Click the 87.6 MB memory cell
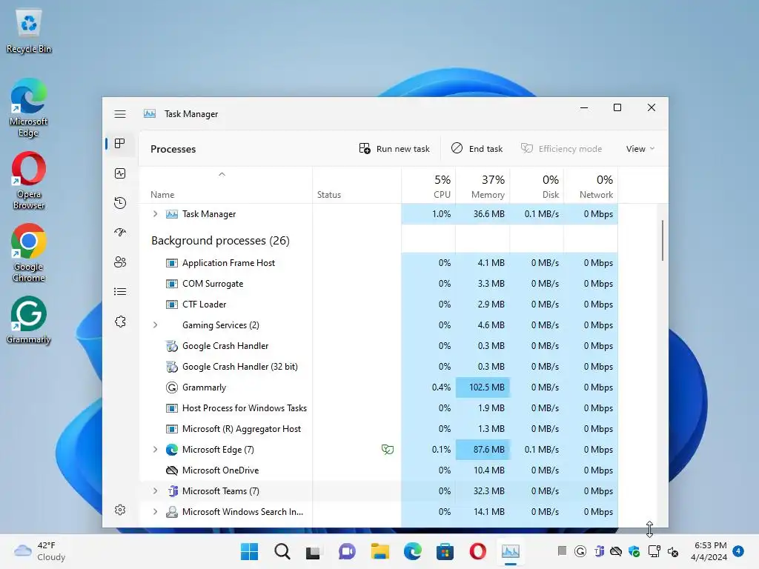The width and height of the screenshot is (759, 569). point(483,450)
